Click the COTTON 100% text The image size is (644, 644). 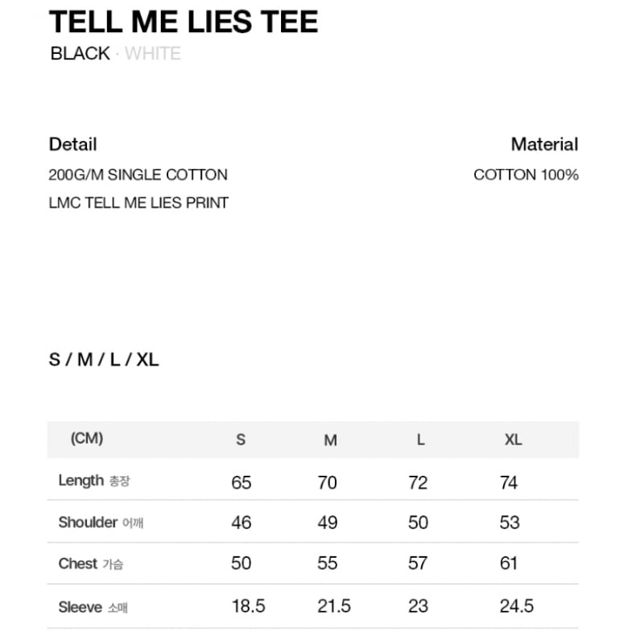point(526,175)
